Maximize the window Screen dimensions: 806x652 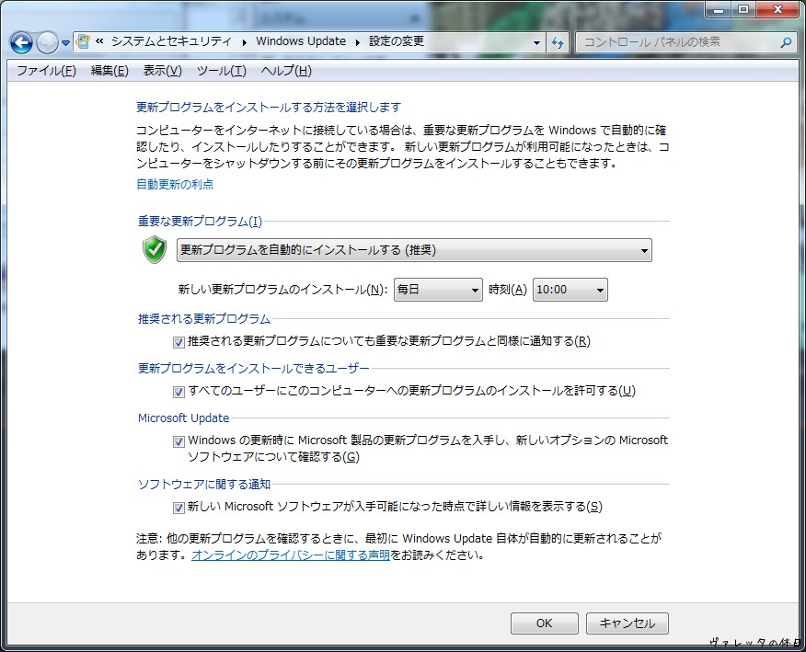click(743, 9)
